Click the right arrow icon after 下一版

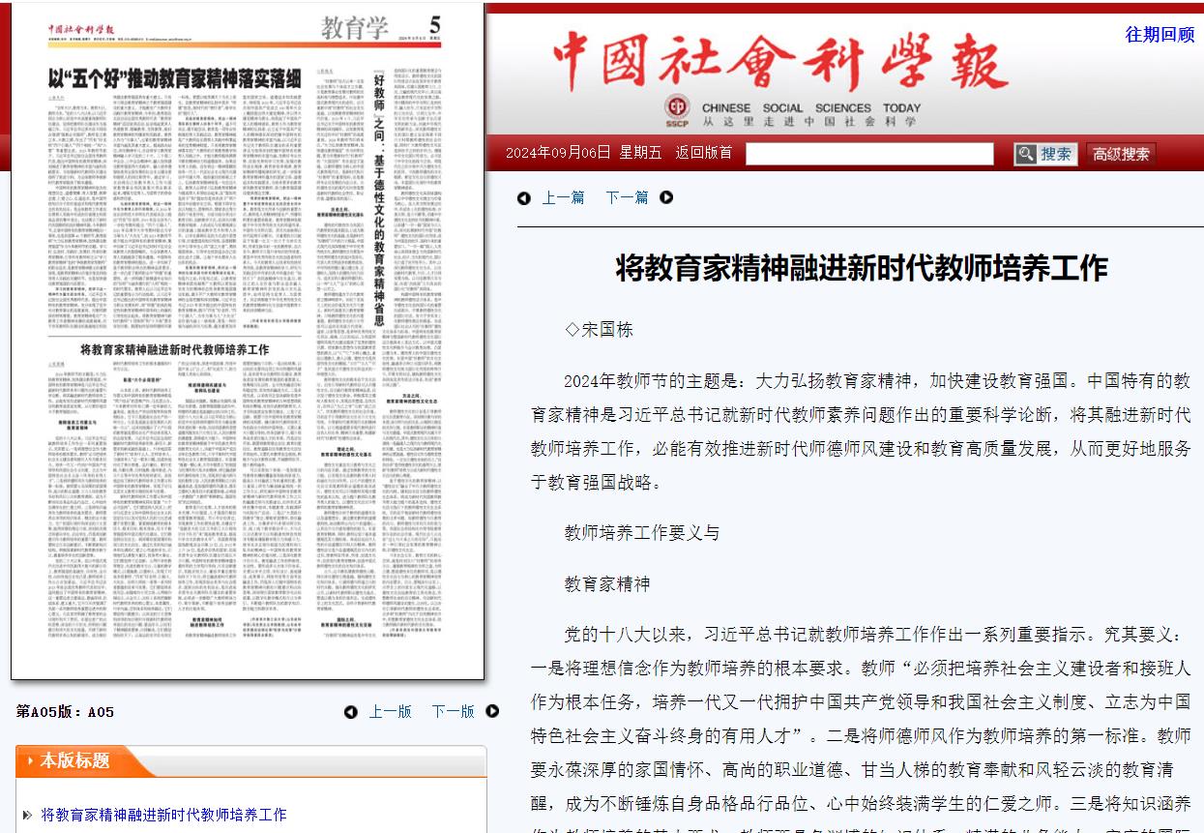(x=492, y=711)
